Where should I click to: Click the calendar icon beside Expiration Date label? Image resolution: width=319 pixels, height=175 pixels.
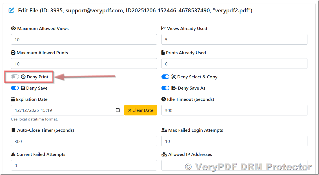click(13, 99)
